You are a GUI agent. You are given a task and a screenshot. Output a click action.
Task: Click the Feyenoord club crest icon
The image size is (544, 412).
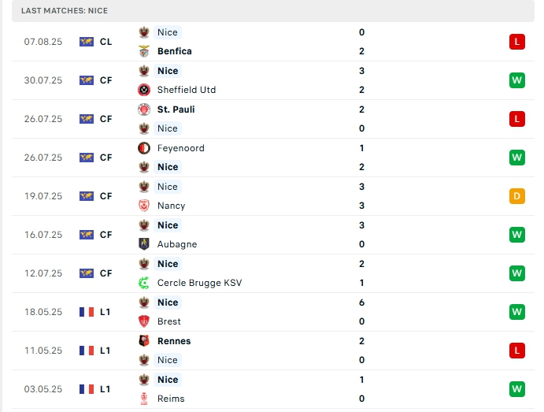(x=144, y=148)
